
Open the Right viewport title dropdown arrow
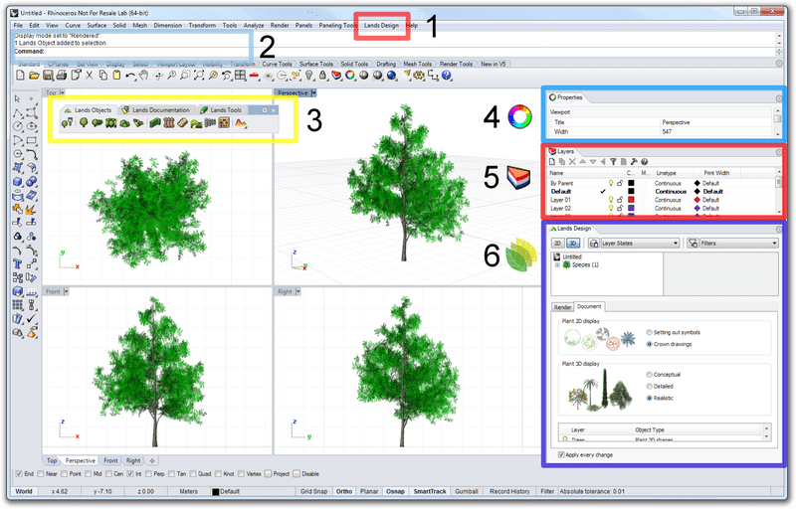point(298,291)
